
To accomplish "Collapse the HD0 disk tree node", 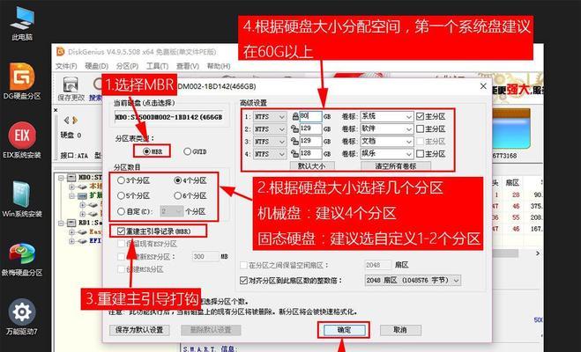I will pos(62,178).
